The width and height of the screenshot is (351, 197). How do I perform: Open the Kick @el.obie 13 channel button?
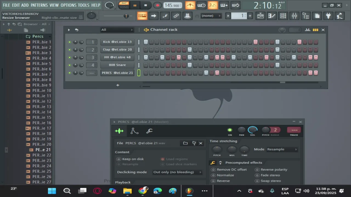pyautogui.click(x=117, y=42)
